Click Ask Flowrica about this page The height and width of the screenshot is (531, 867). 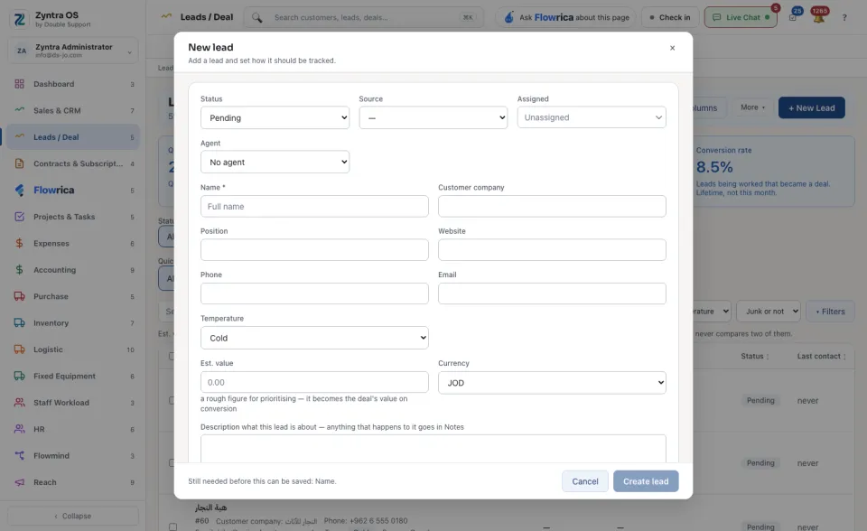click(x=565, y=18)
